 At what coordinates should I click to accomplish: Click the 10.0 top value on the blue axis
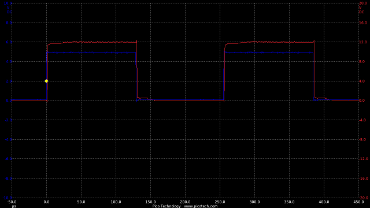tap(8, 3)
